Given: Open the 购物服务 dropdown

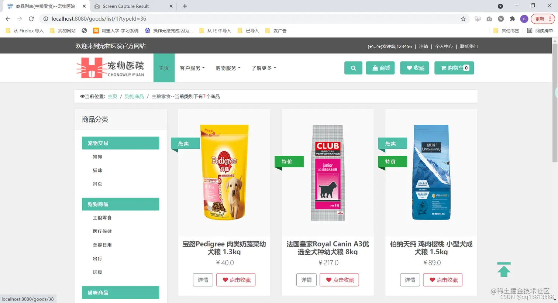Looking at the screenshot, I should (x=228, y=68).
